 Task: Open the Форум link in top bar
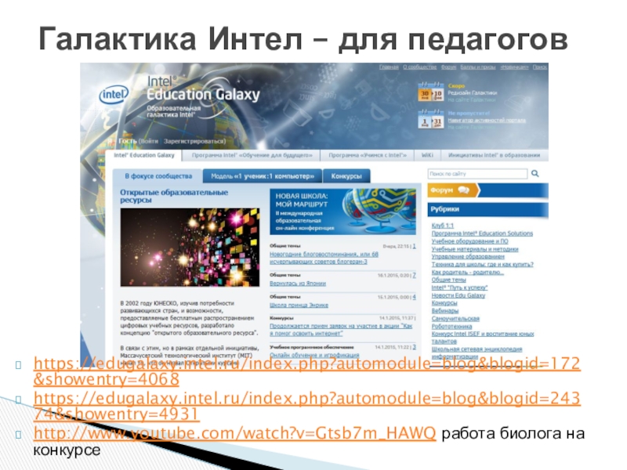[x=448, y=67]
